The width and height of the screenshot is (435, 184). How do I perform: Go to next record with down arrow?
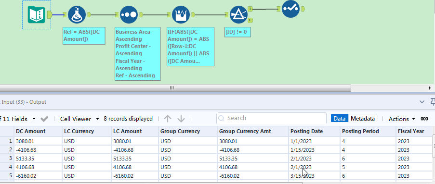click(181, 119)
